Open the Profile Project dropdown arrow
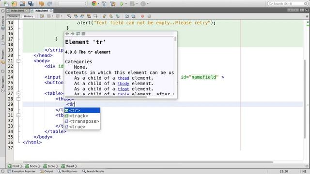This screenshot has height=174, width=310. [x=147, y=3]
